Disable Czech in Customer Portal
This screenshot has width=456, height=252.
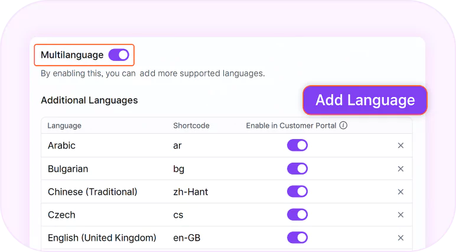point(297,214)
